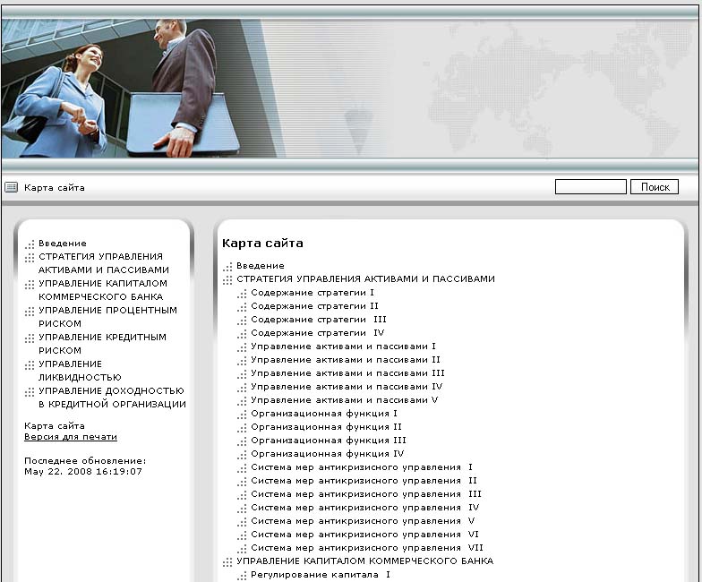Open 'Введение' in the main site map
Image resolution: width=702 pixels, height=582 pixels.
(261, 266)
